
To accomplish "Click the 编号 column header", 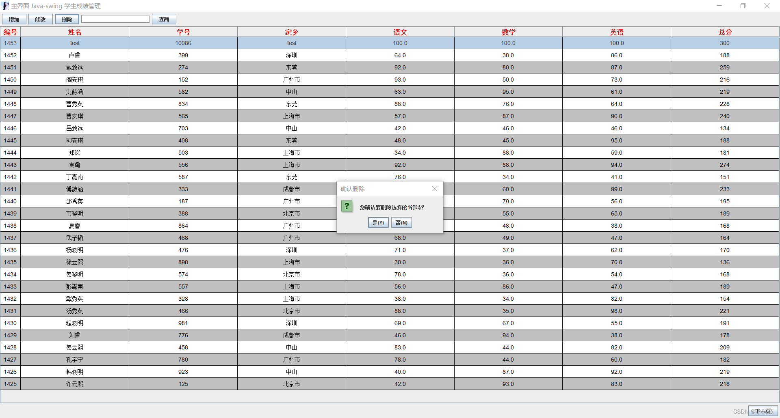I will click(11, 32).
